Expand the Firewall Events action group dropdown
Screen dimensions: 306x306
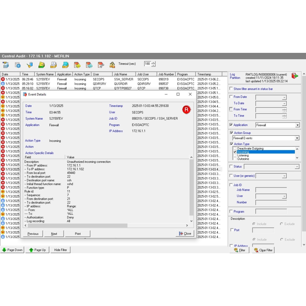tap(297, 138)
